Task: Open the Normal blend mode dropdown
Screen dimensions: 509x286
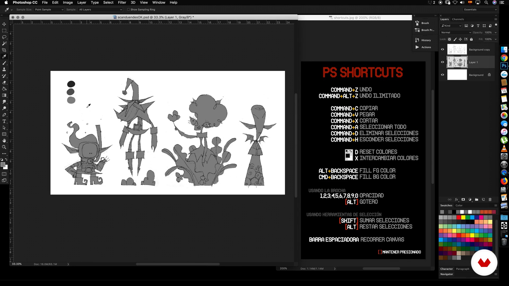Action: [x=456, y=33]
